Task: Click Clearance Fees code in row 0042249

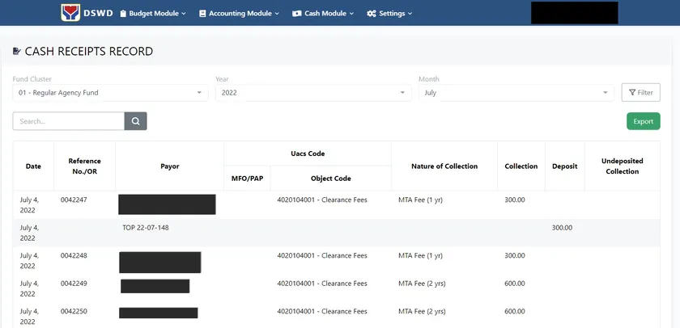Action: 322,284
